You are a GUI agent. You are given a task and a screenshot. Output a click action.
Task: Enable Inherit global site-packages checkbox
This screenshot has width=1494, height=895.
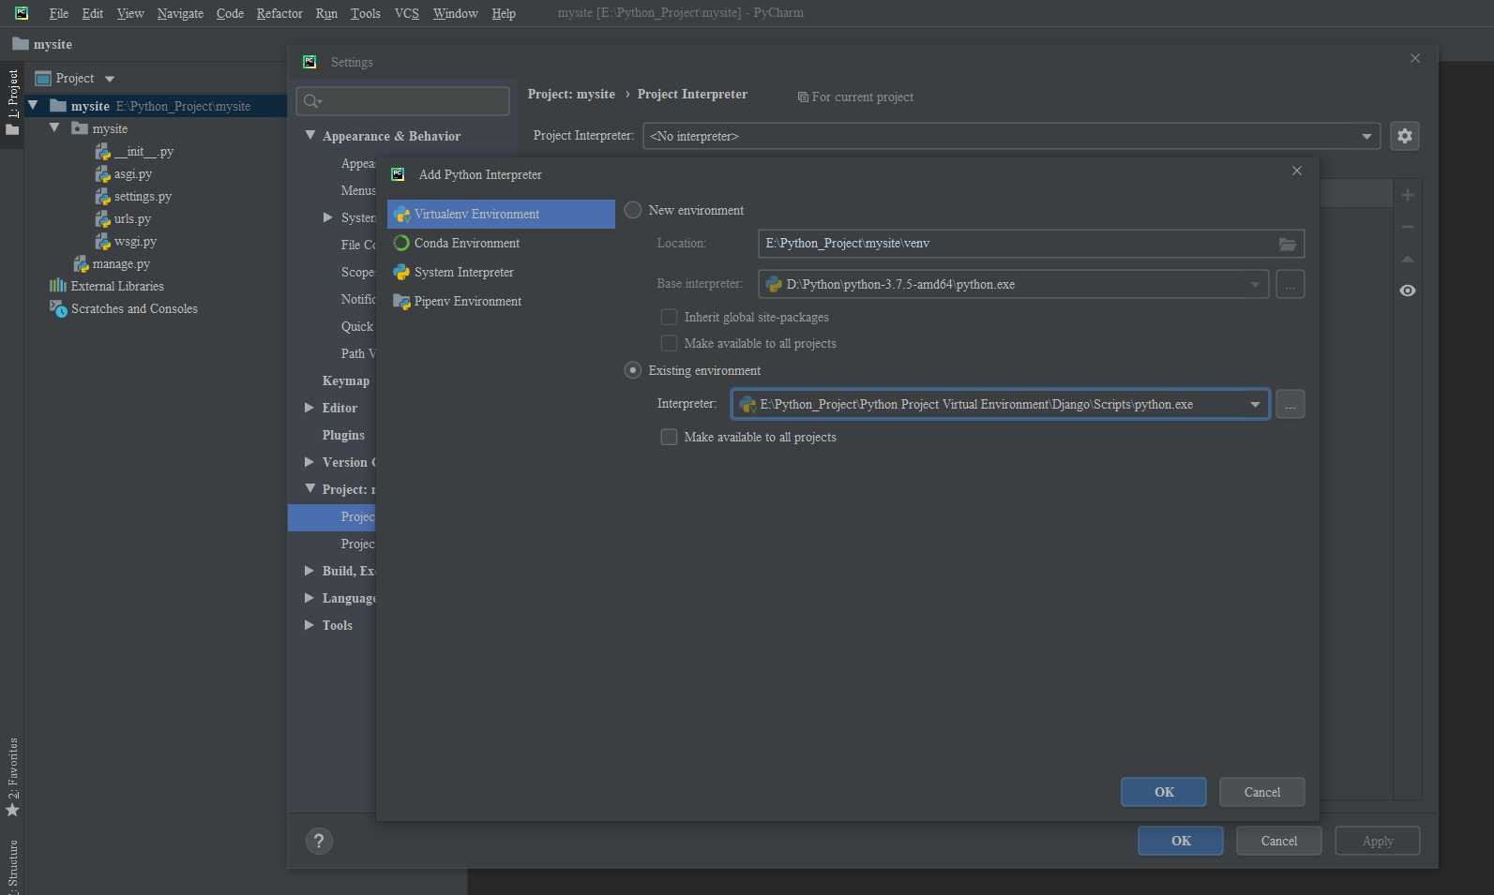[x=669, y=317]
